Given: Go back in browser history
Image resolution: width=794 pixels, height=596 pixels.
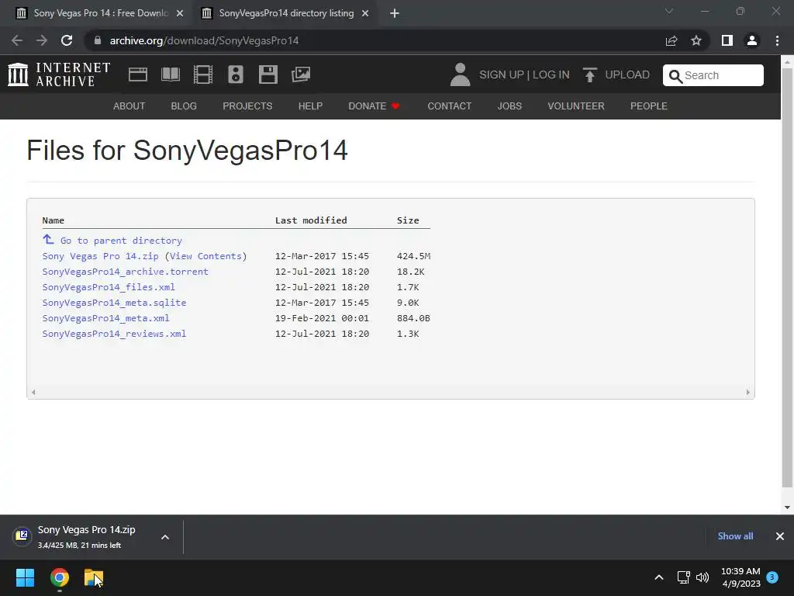Looking at the screenshot, I should 17,40.
